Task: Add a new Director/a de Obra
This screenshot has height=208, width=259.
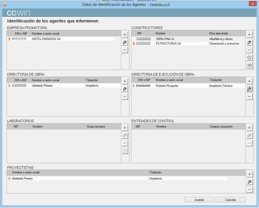Action: [x=125, y=81]
